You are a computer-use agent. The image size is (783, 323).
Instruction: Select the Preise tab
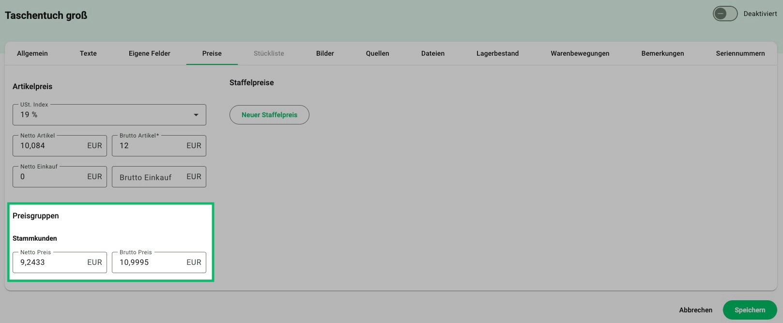(x=212, y=53)
